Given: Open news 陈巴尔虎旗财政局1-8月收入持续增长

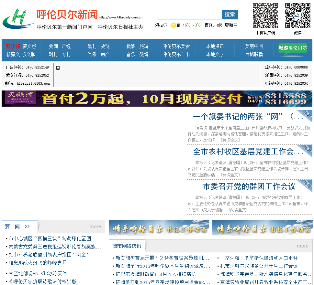Looking at the screenshot, I should point(156,274).
